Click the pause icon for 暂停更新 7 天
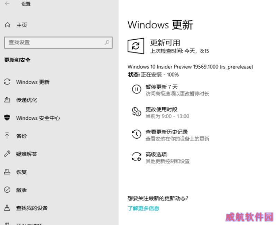 point(137,89)
